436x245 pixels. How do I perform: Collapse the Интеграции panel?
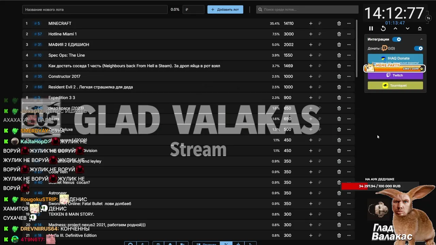coord(421,39)
